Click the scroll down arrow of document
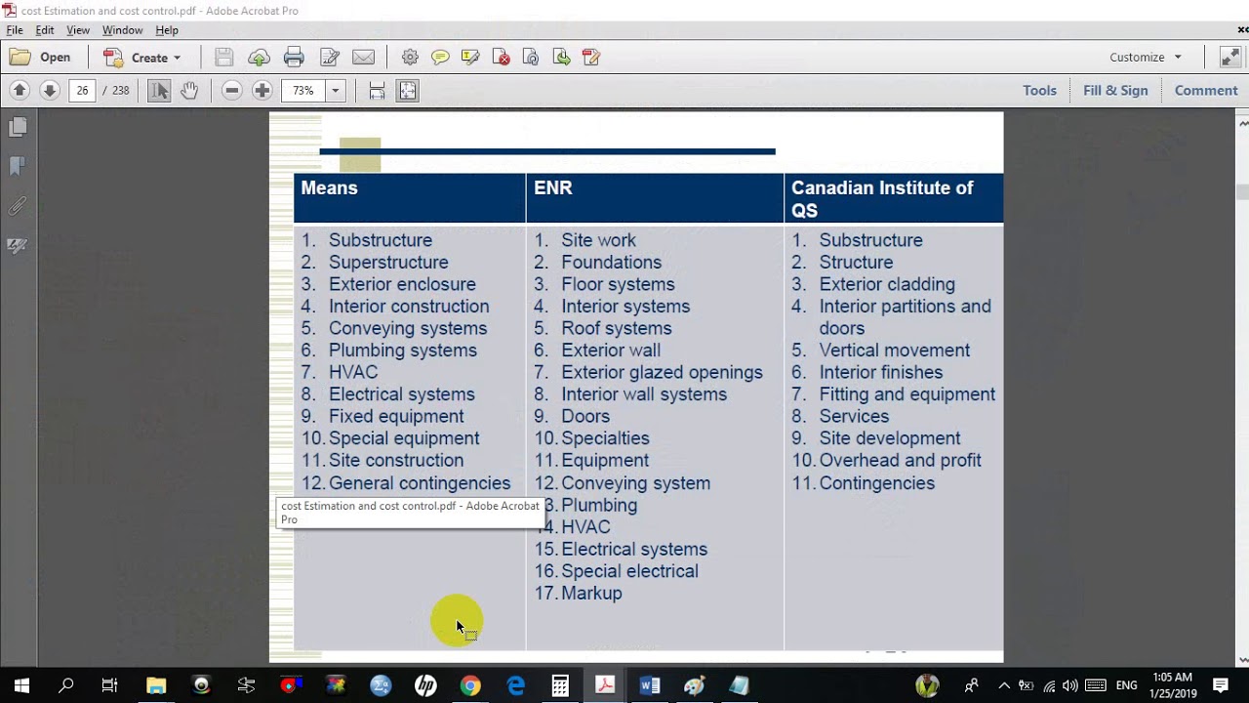Screen dimensions: 1249x703 [1243, 660]
